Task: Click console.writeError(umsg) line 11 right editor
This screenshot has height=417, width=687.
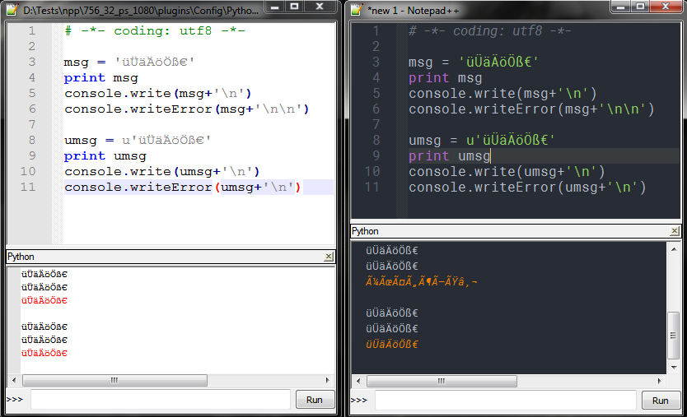Action: pyautogui.click(x=527, y=188)
